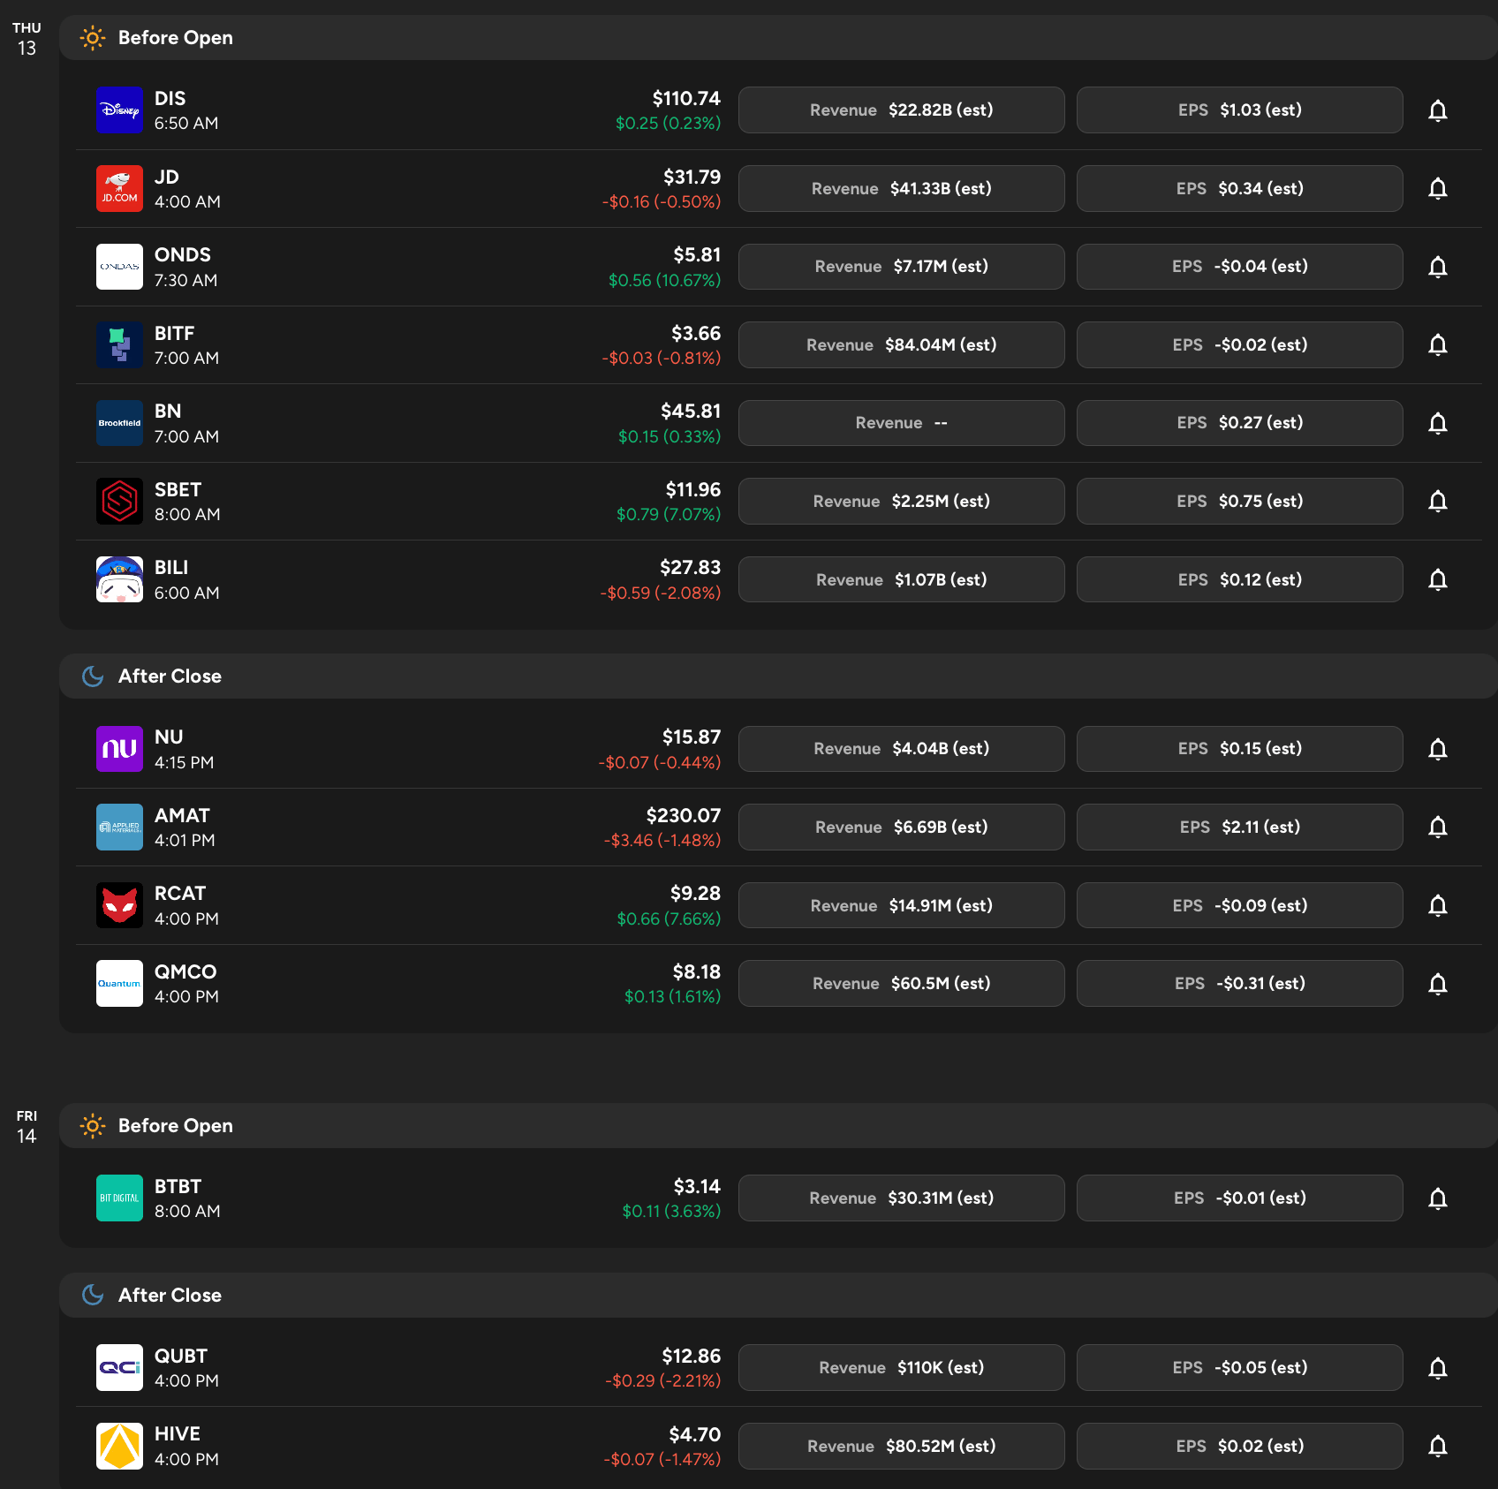
Task: Click the QCi logo for QUBT
Action: pyautogui.click(x=119, y=1367)
